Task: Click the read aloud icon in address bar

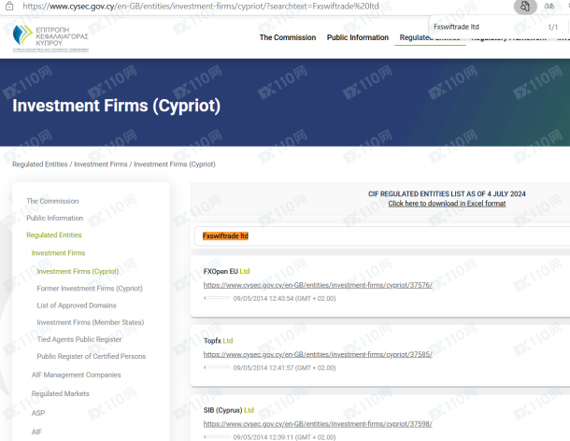Action: pyautogui.click(x=549, y=7)
